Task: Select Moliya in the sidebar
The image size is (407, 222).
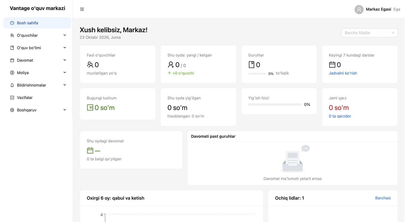Action: [x=37, y=73]
